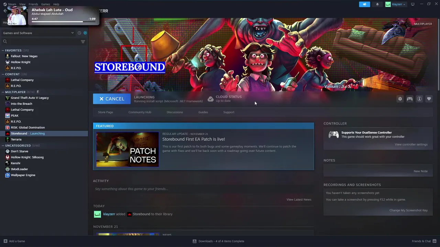Click View controller settings

[x=411, y=144]
